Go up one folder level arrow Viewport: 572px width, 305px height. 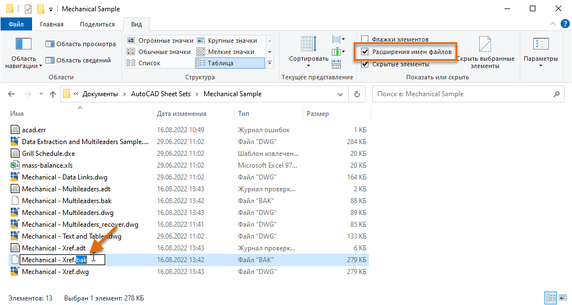[x=53, y=94]
